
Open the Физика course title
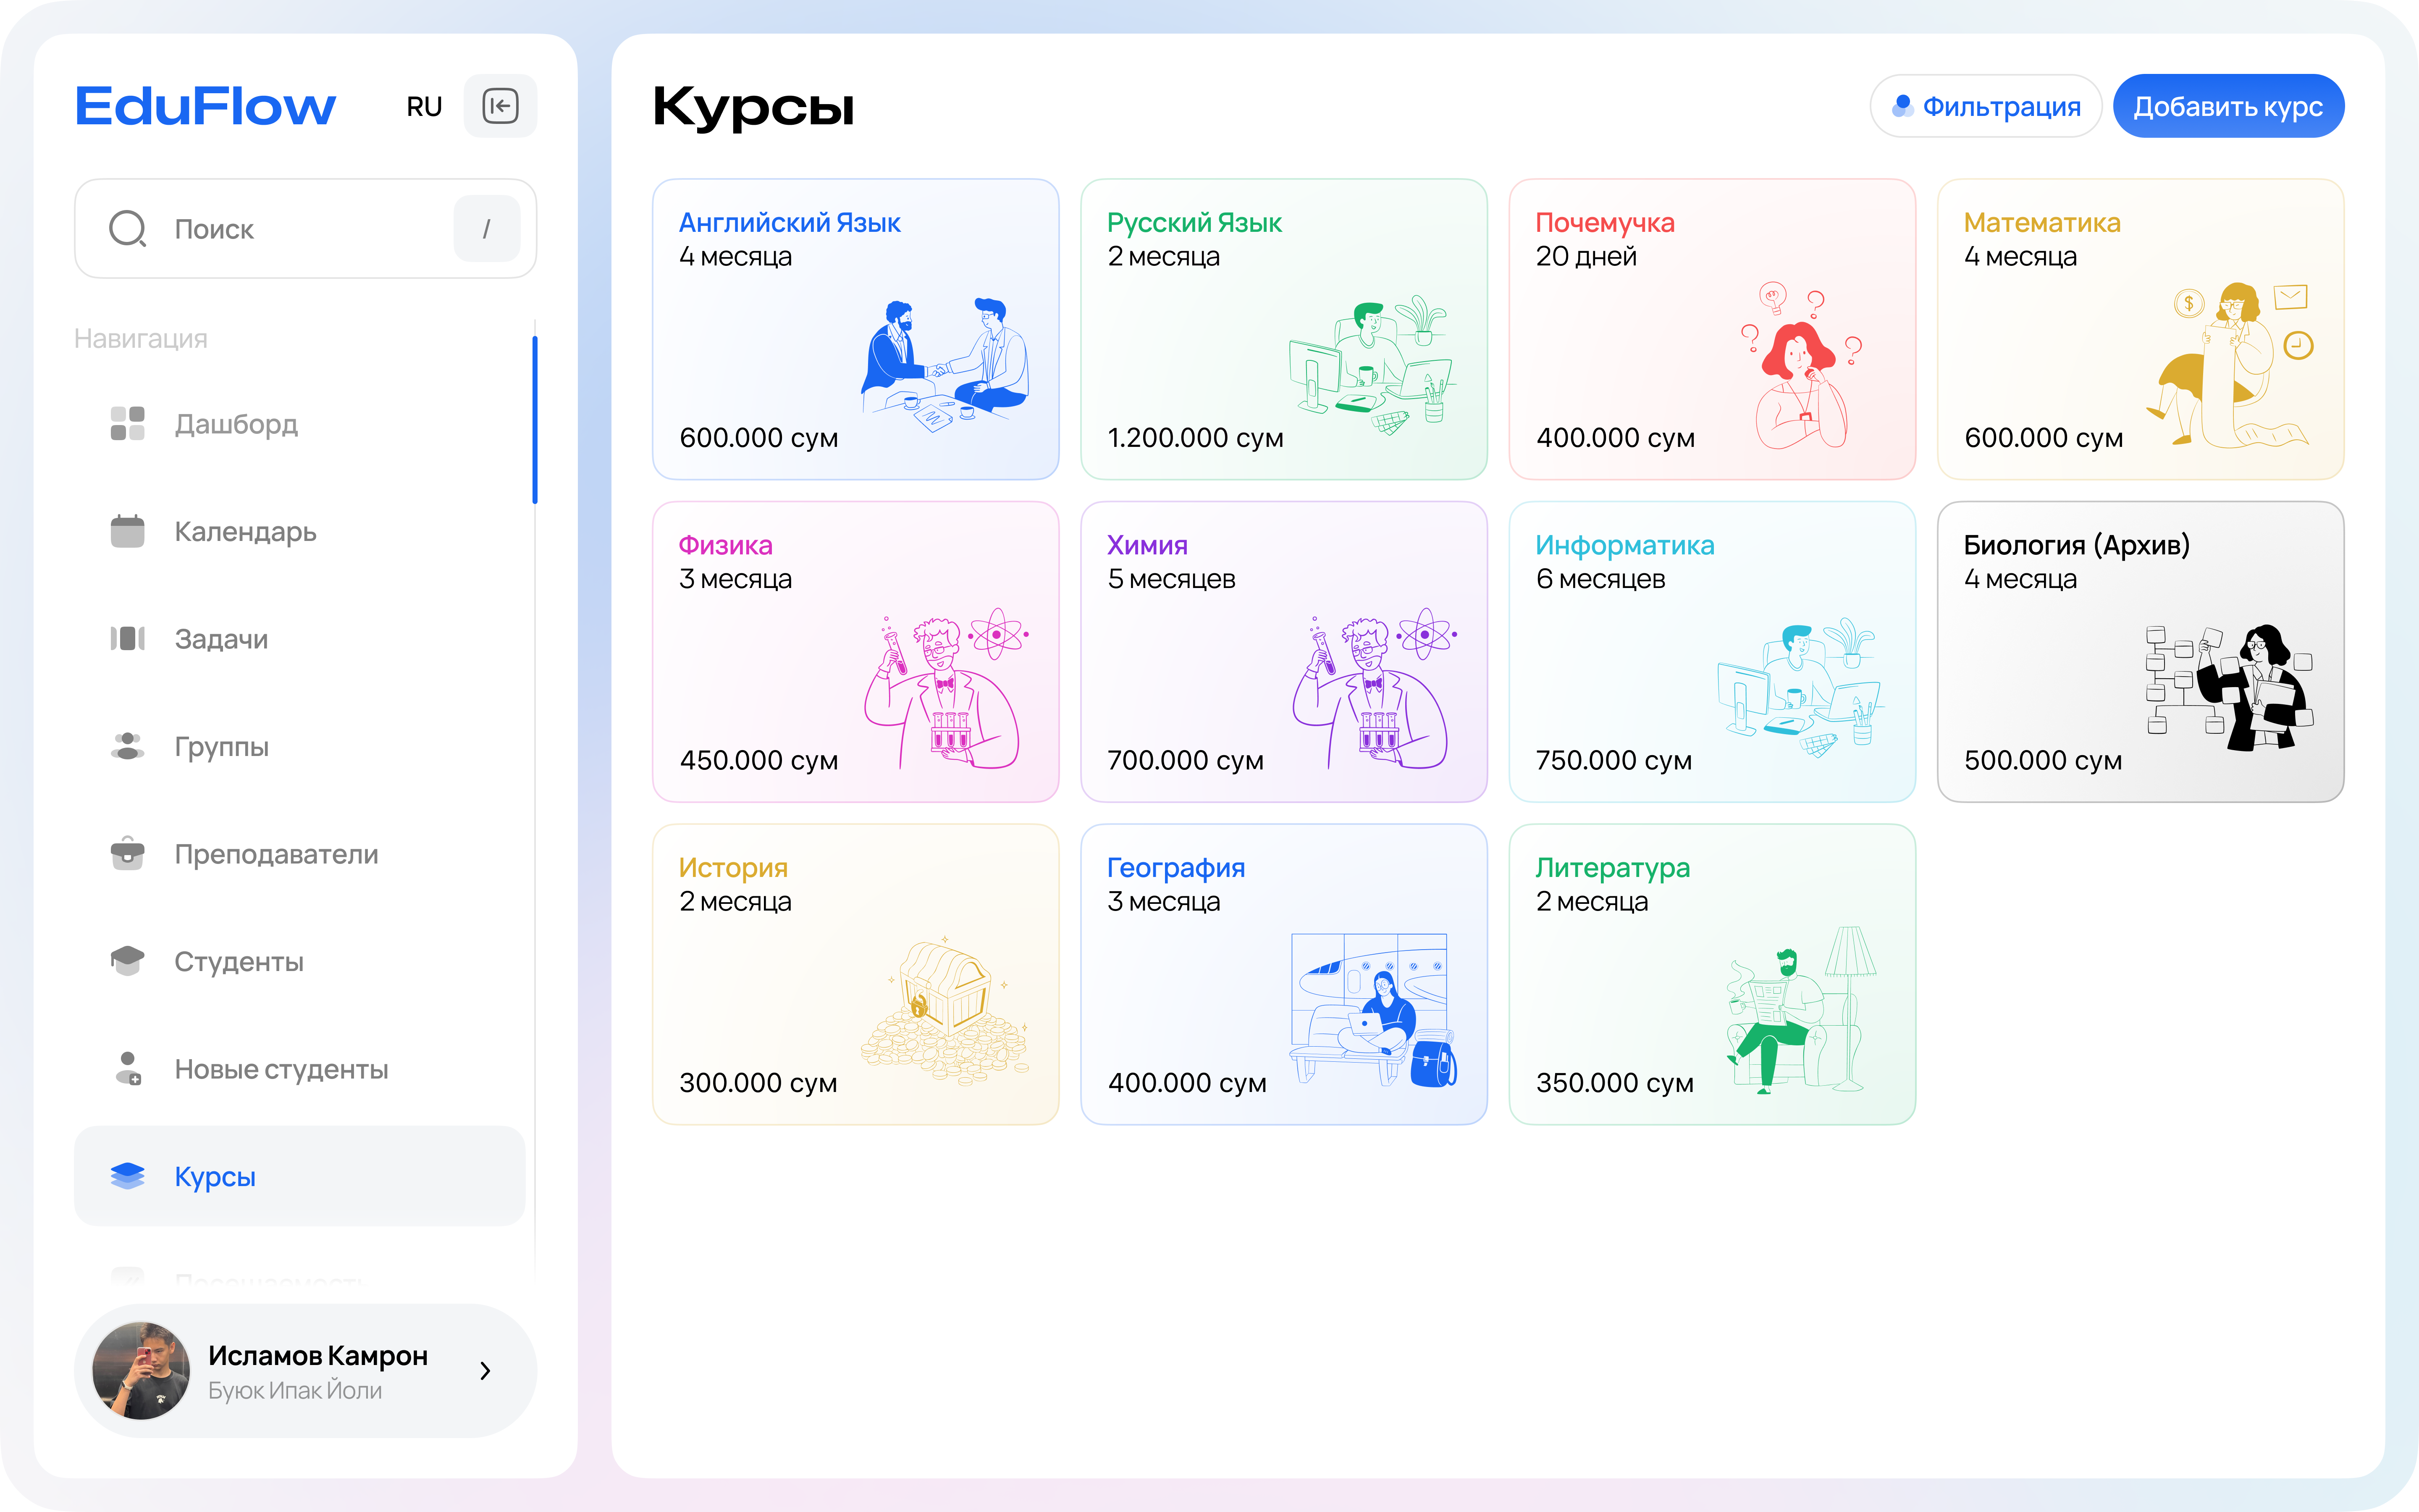pos(725,545)
